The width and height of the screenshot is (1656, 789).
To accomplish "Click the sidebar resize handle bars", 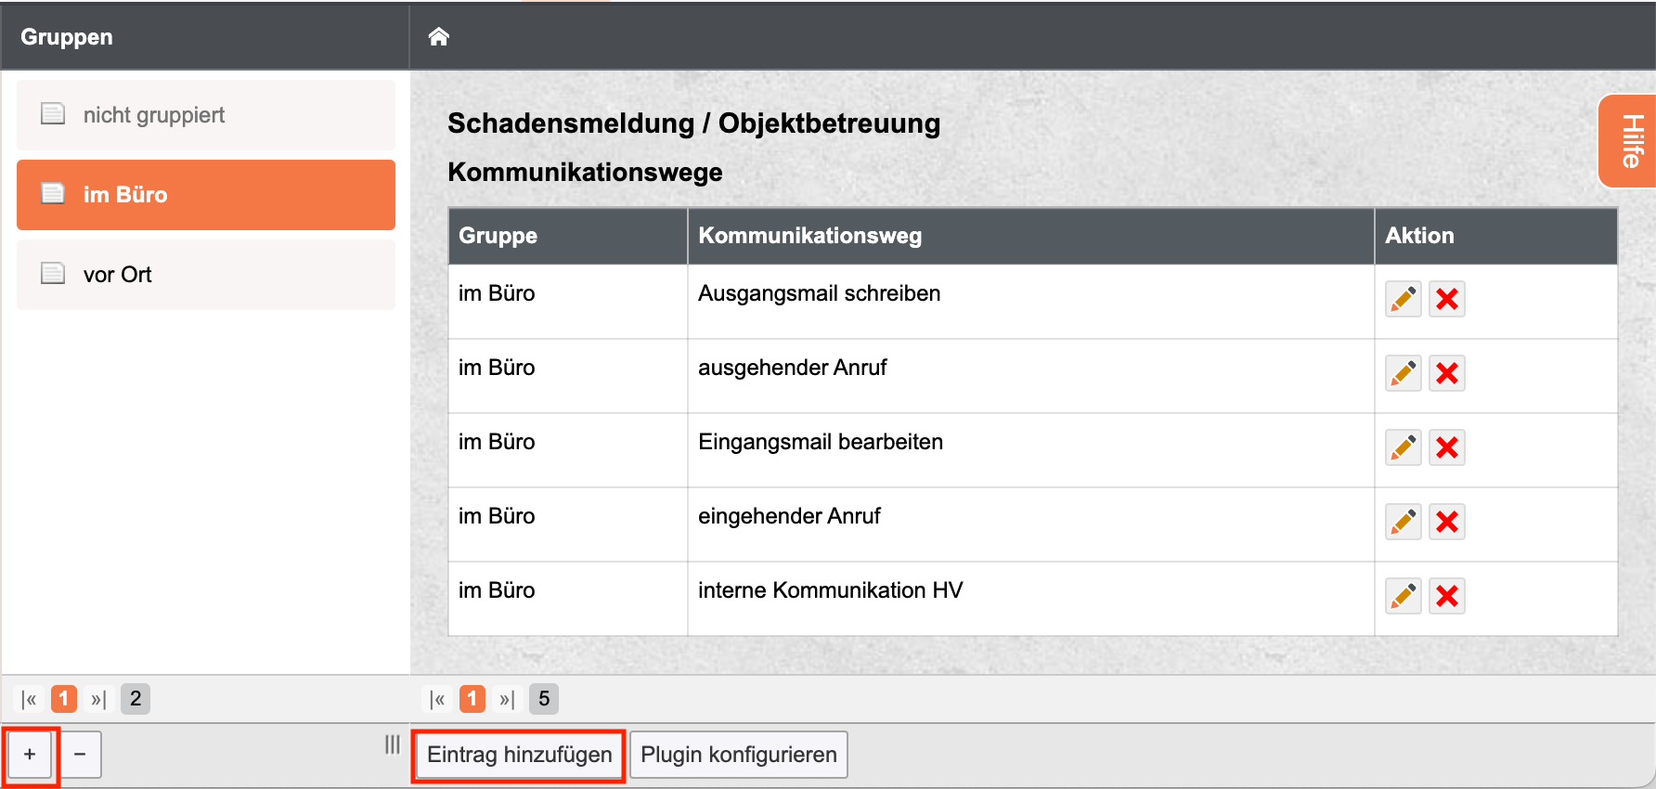I will tap(393, 744).
